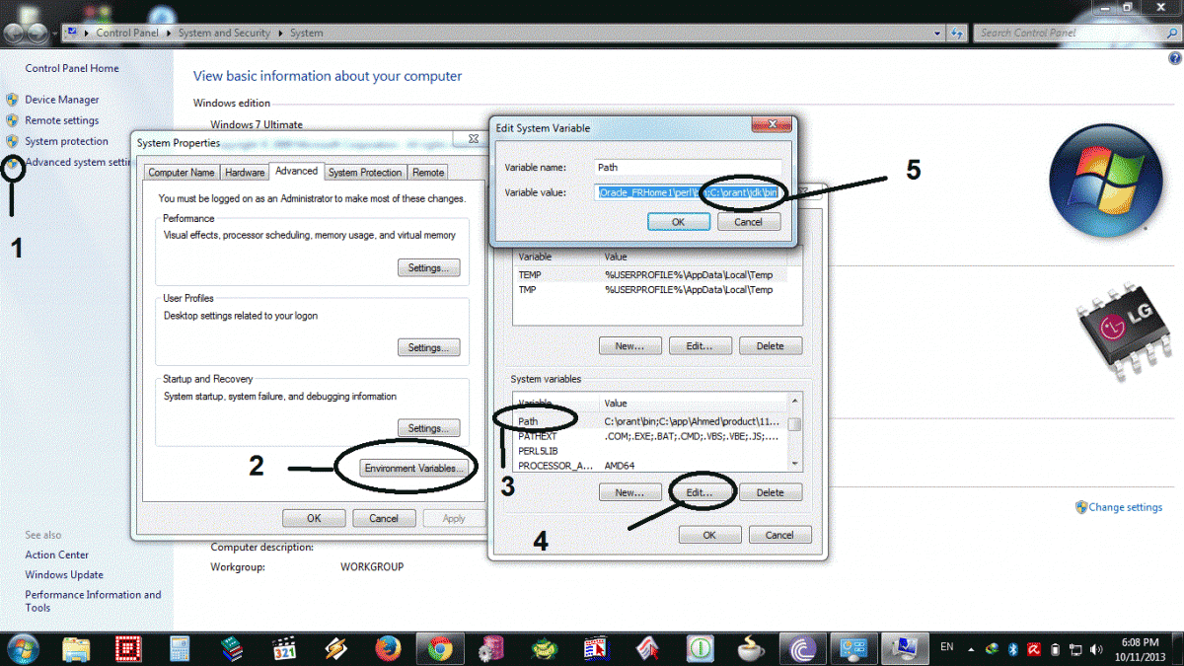Click the Media Player Classic 321 icon
The height and width of the screenshot is (666, 1184).
point(284,648)
